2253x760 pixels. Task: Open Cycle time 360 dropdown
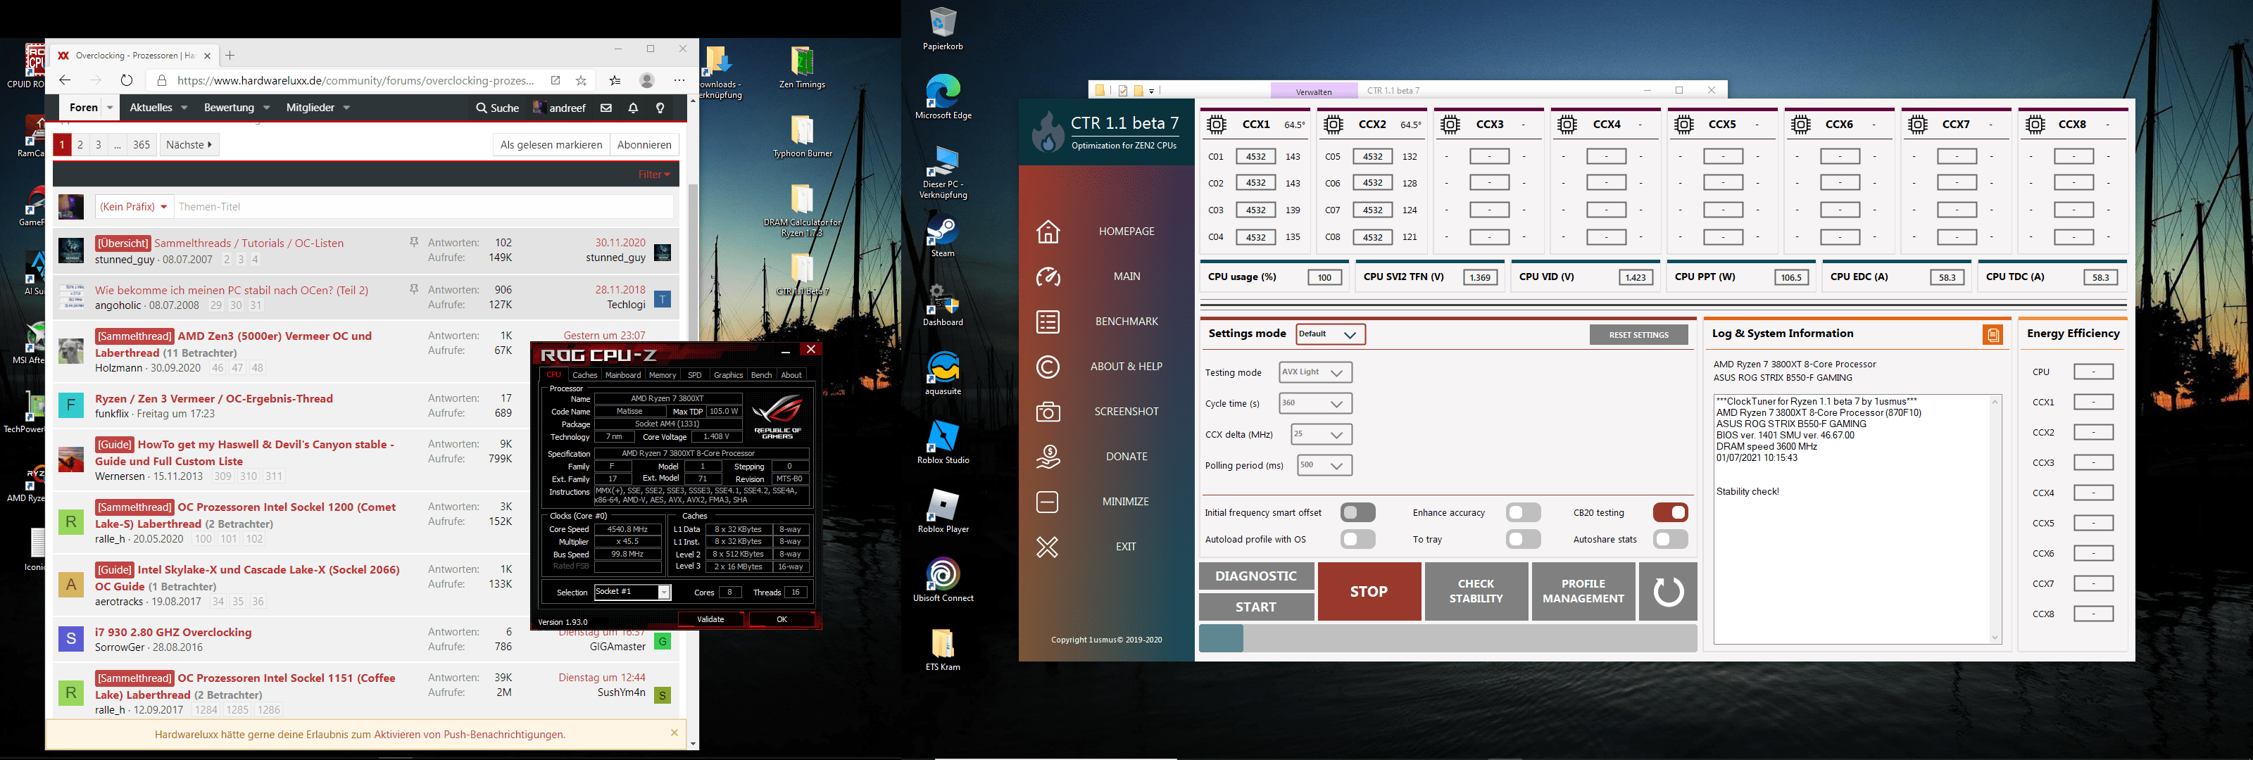coord(1314,403)
